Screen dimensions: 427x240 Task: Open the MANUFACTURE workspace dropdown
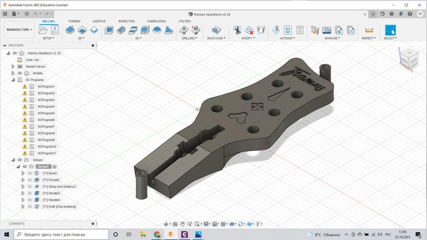tap(19, 30)
